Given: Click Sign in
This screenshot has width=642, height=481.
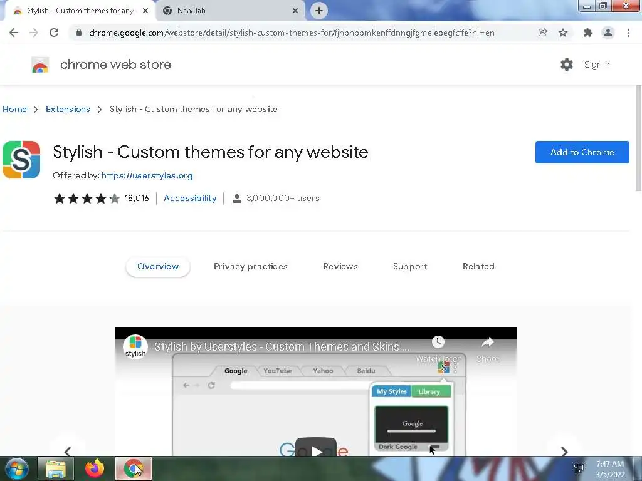Looking at the screenshot, I should tap(597, 65).
